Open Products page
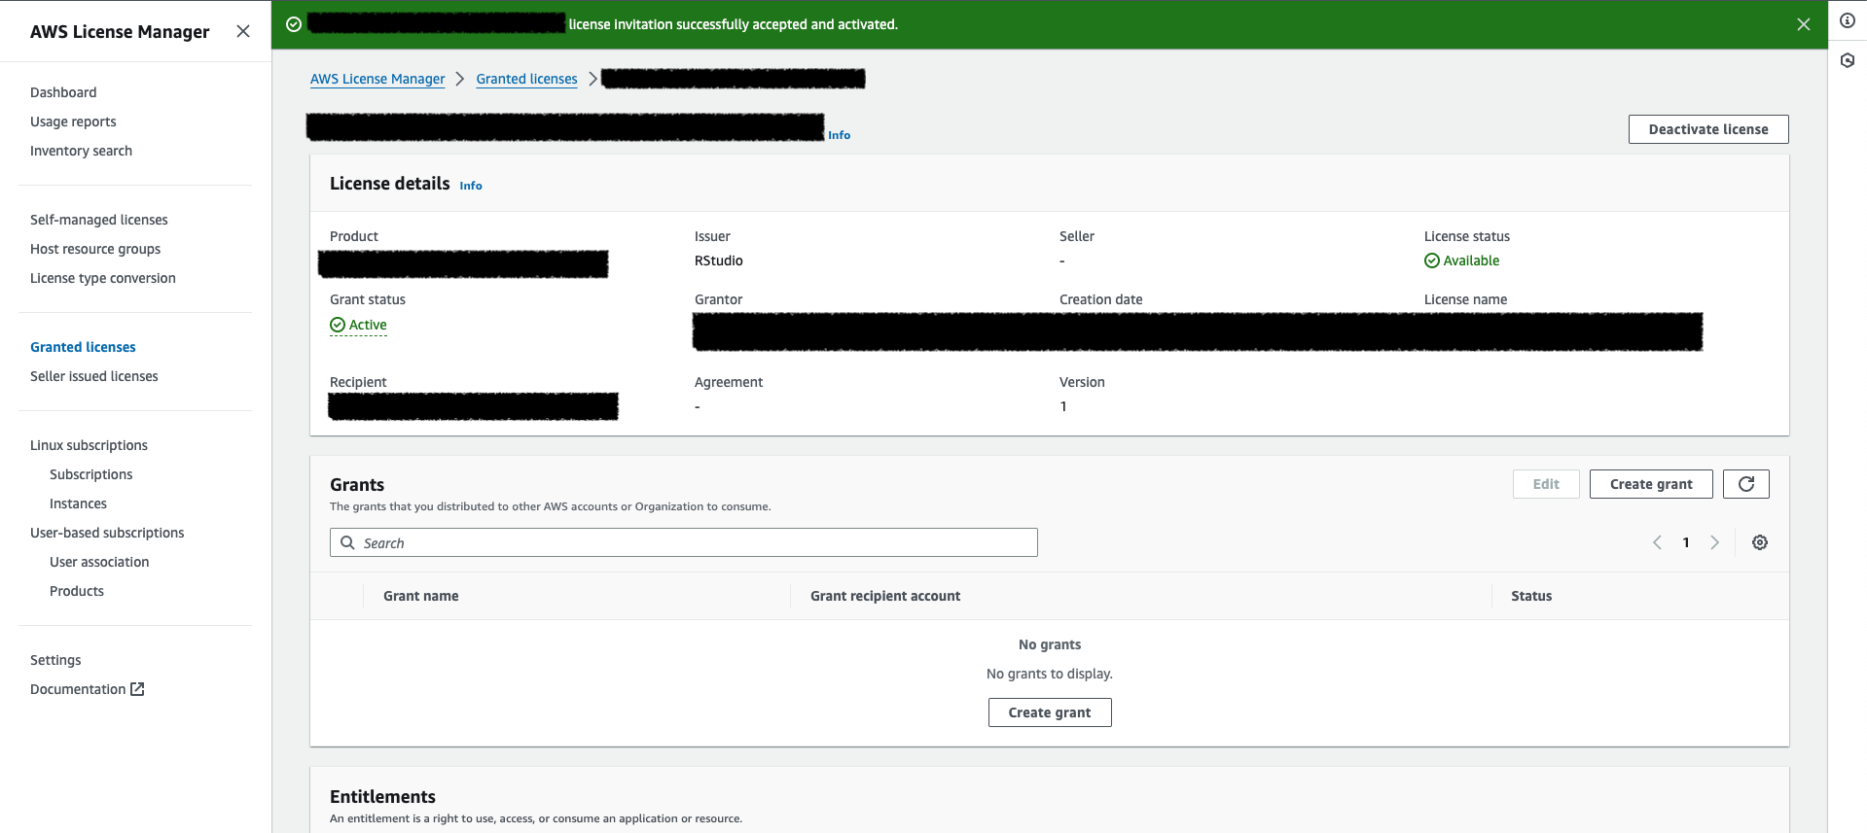Screen dimensions: 1867x833 [x=77, y=591]
